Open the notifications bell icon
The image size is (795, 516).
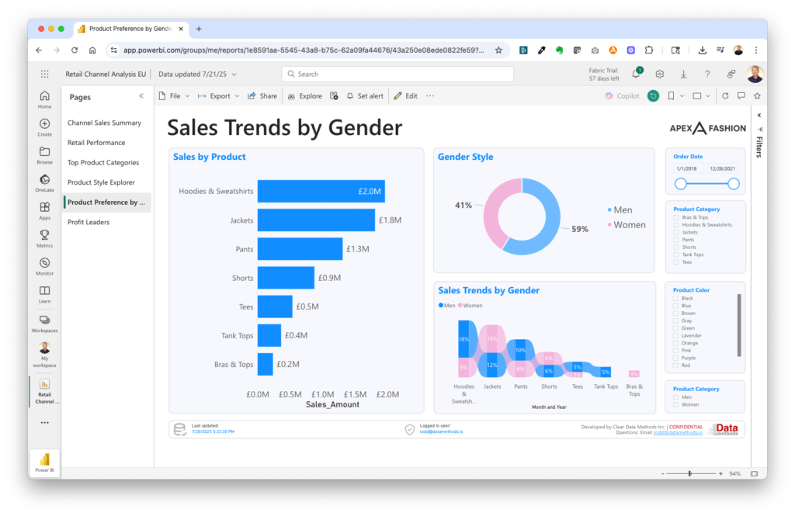coord(636,74)
